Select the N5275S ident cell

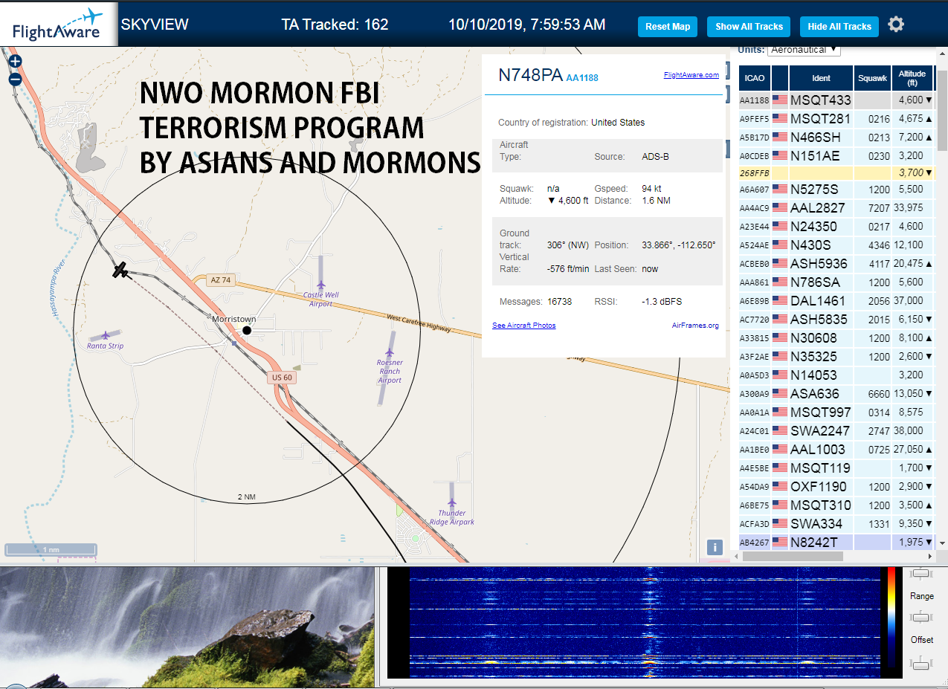tap(821, 189)
